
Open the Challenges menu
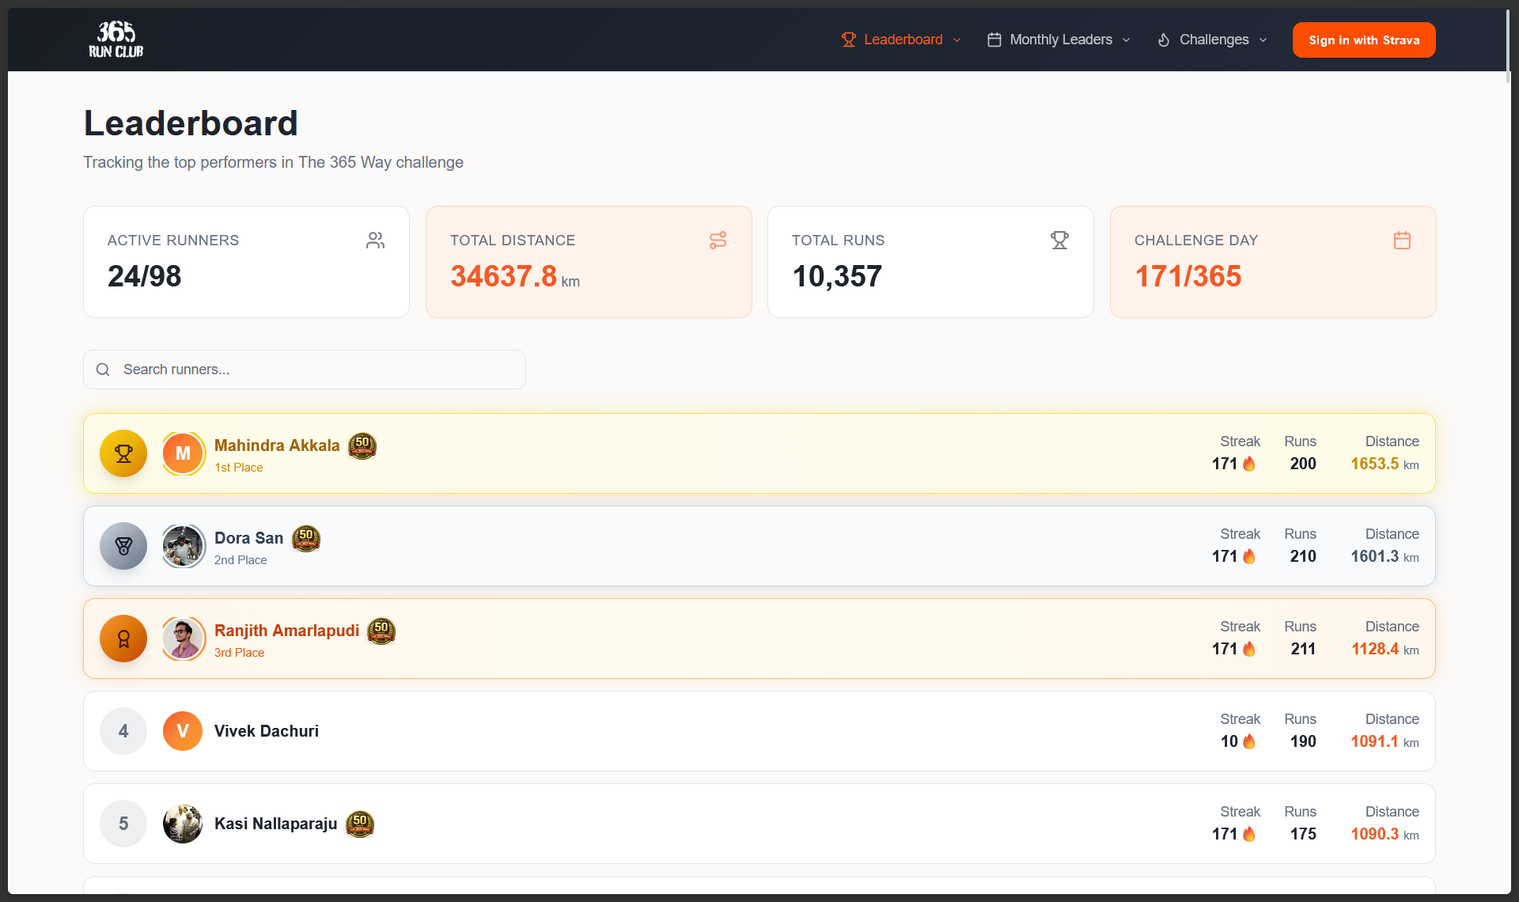(x=1212, y=40)
